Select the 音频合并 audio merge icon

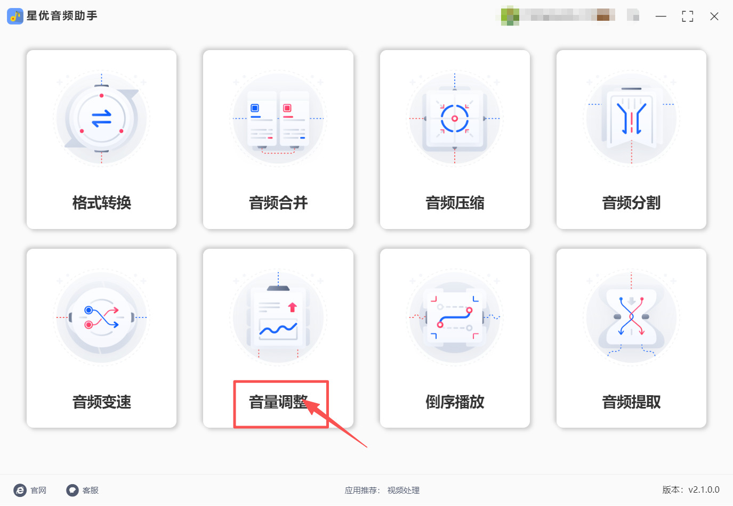point(278,118)
